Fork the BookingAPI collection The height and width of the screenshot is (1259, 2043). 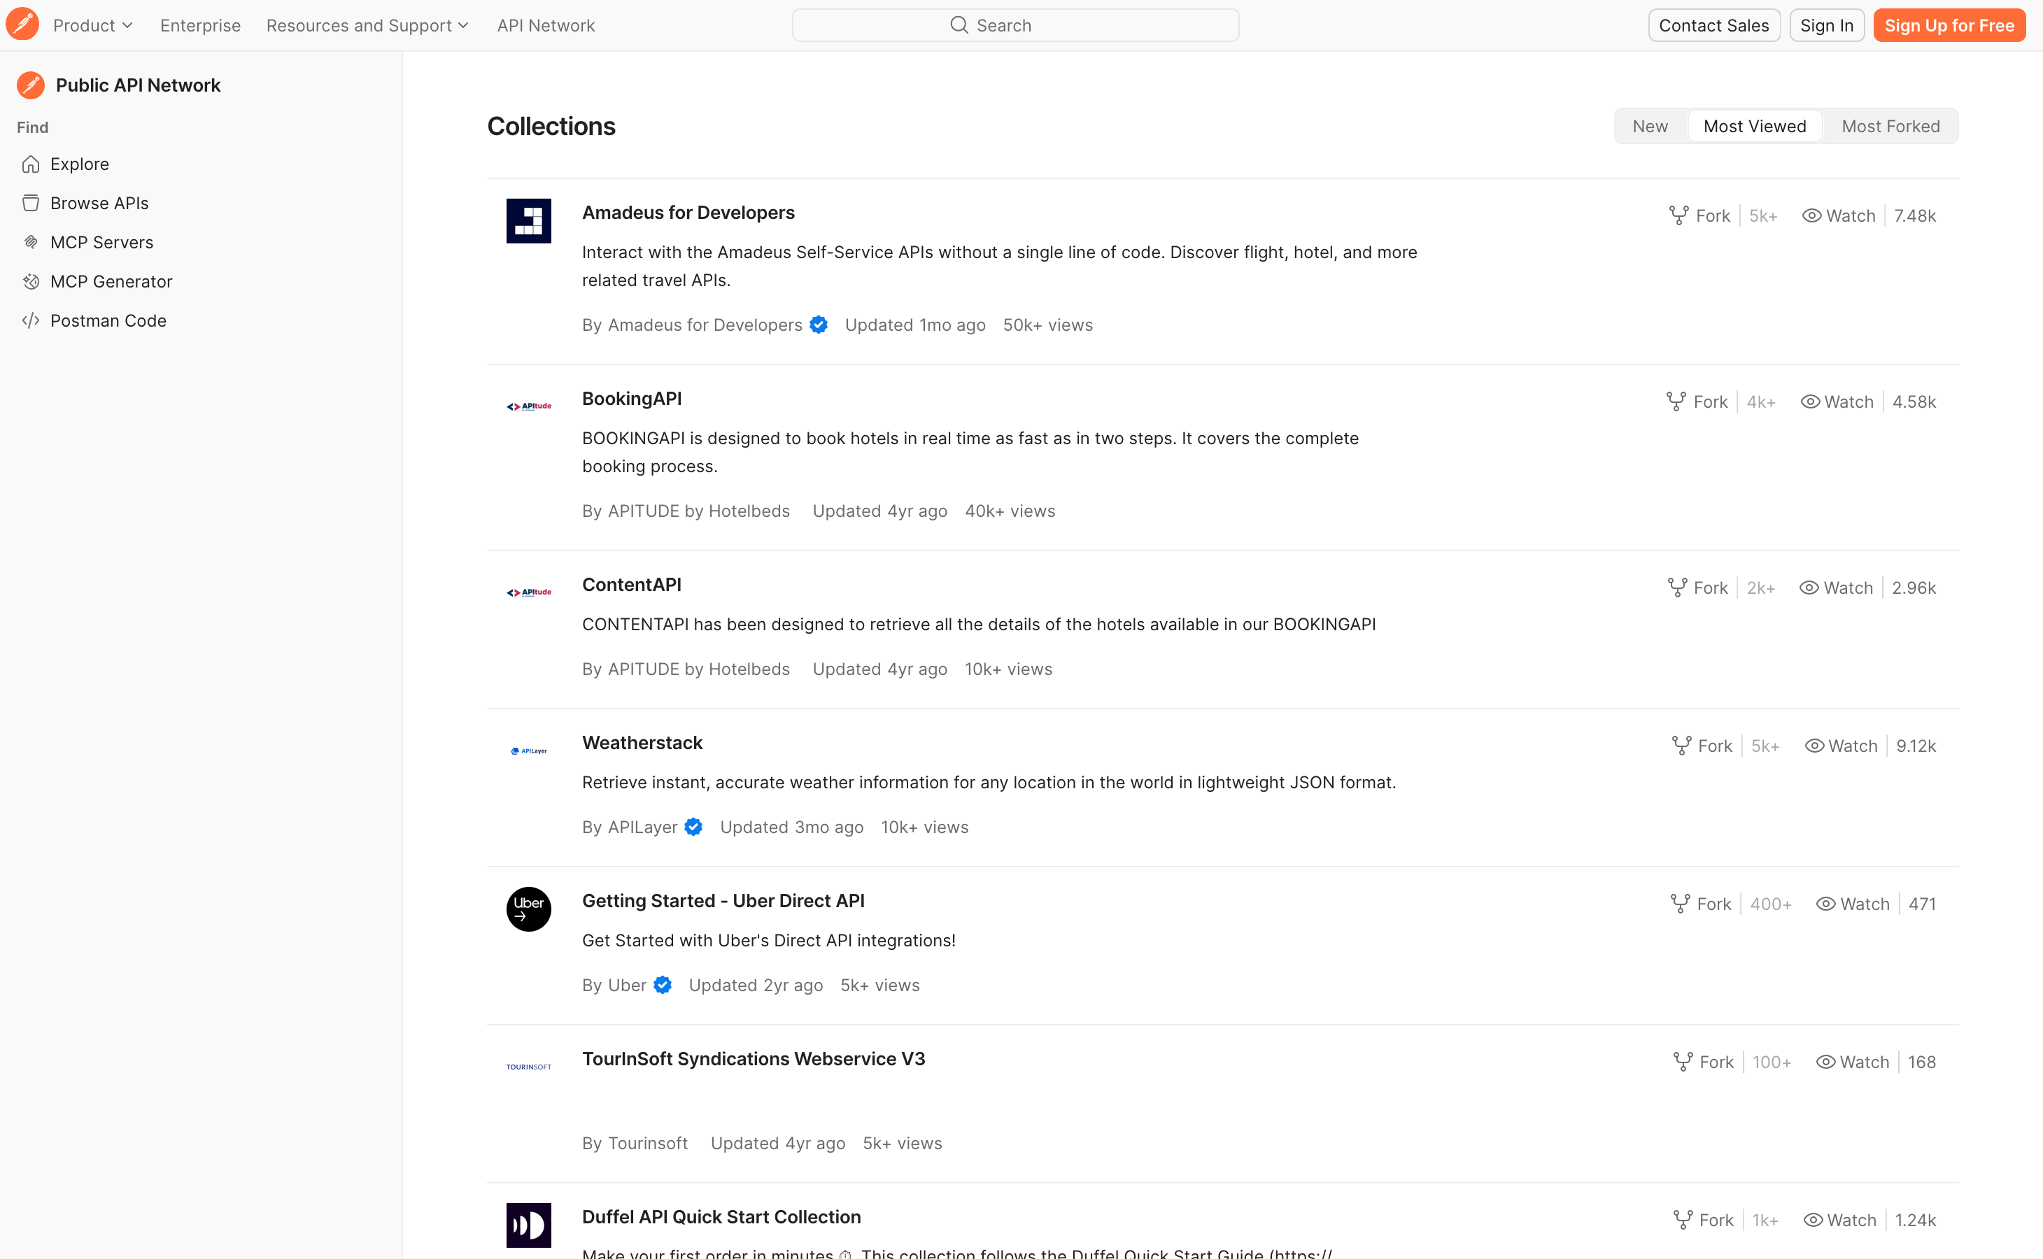point(1697,401)
